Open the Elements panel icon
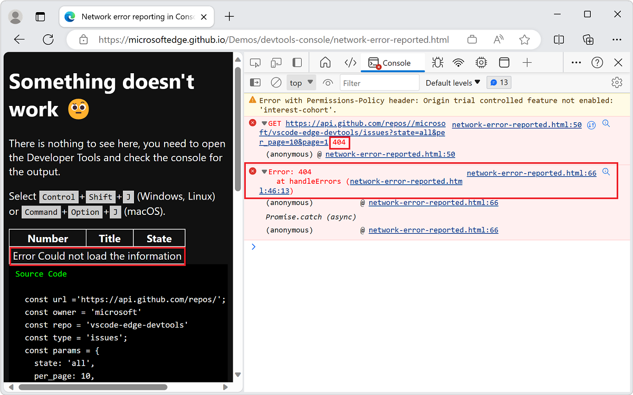 tap(350, 62)
